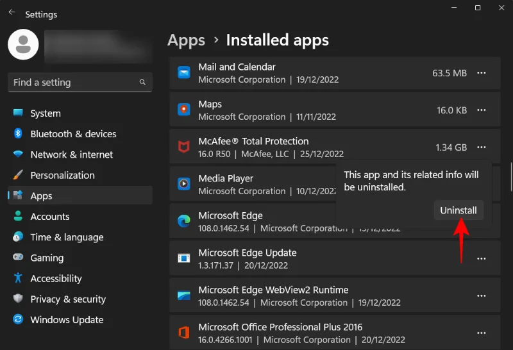Click the 1.34 GB size value

[451, 147]
